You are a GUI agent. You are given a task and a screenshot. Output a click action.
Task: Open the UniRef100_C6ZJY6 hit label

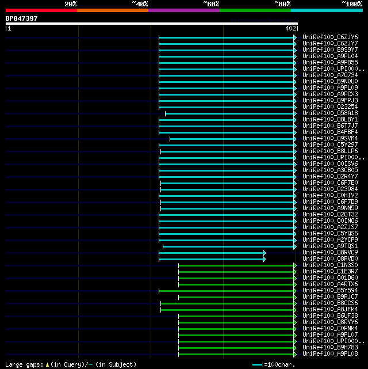click(x=330, y=37)
